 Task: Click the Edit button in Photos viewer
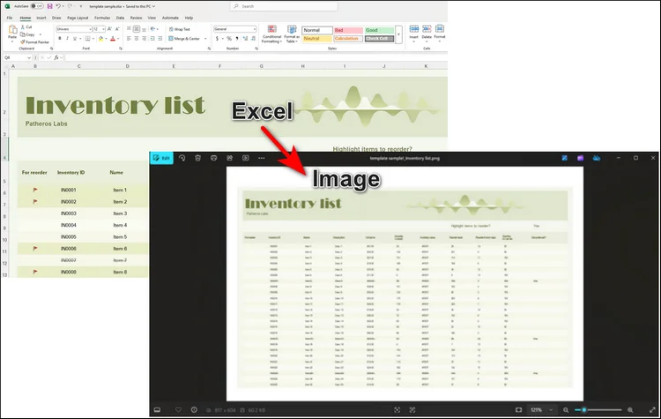[x=161, y=158]
